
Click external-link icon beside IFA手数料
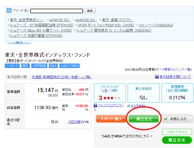point(129,106)
